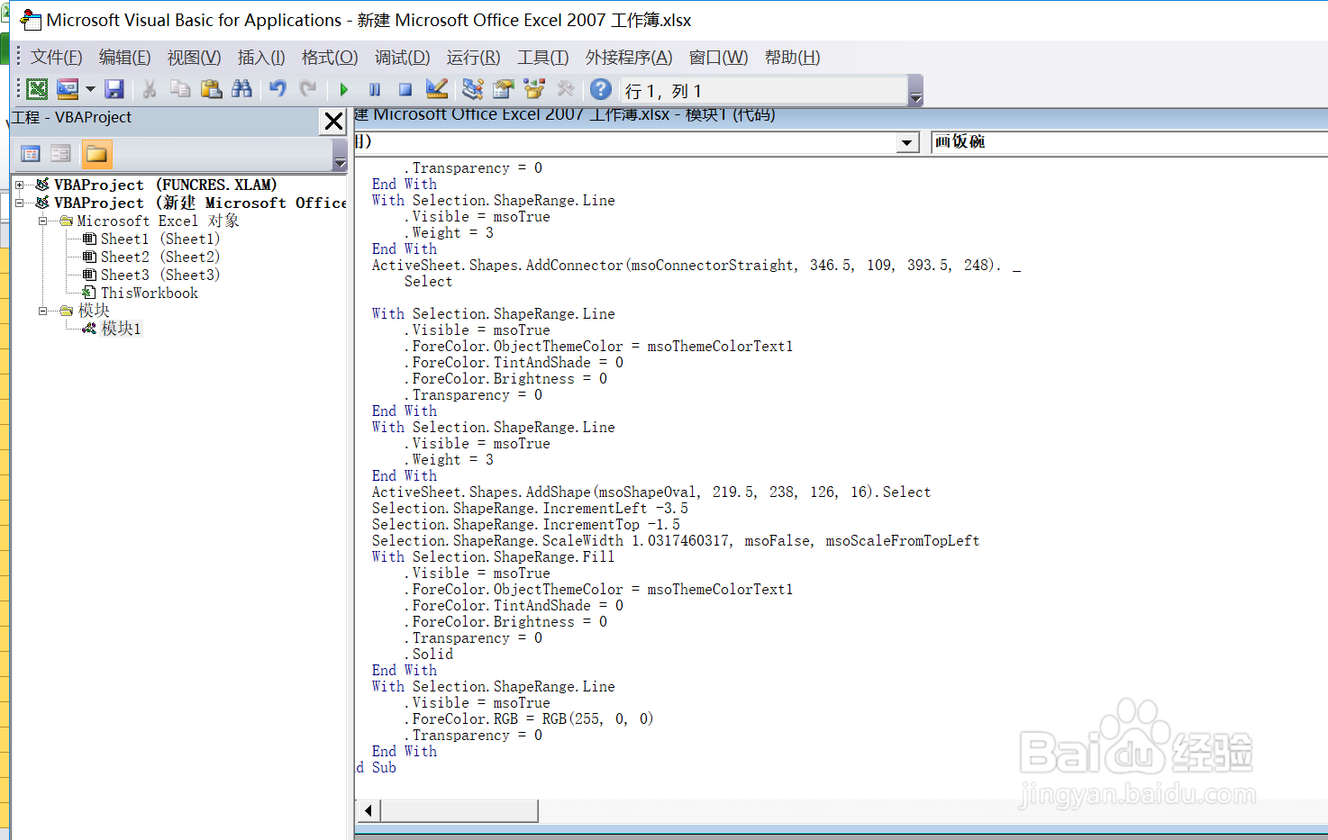Click the Copy icon in toolbar
1328x840 pixels.
pyautogui.click(x=180, y=89)
